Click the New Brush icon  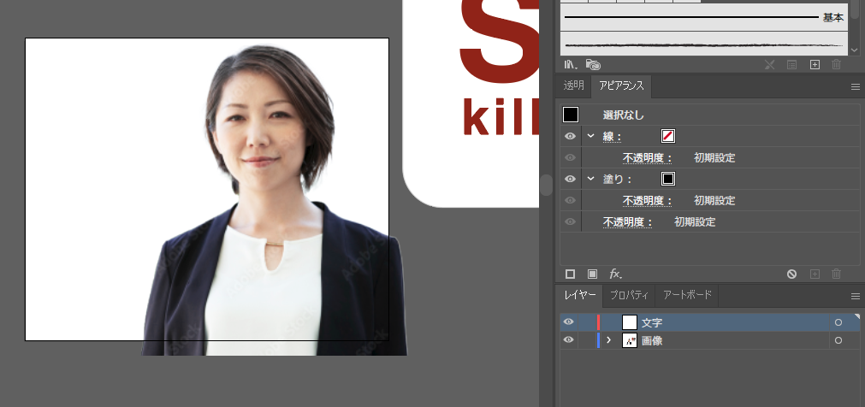(815, 64)
